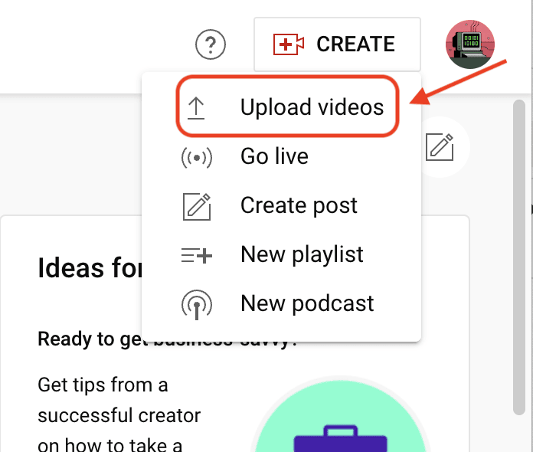
Task: Open the Help question mark icon
Action: pos(211,44)
